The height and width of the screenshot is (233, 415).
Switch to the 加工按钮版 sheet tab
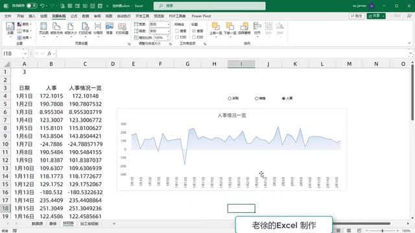(89, 224)
